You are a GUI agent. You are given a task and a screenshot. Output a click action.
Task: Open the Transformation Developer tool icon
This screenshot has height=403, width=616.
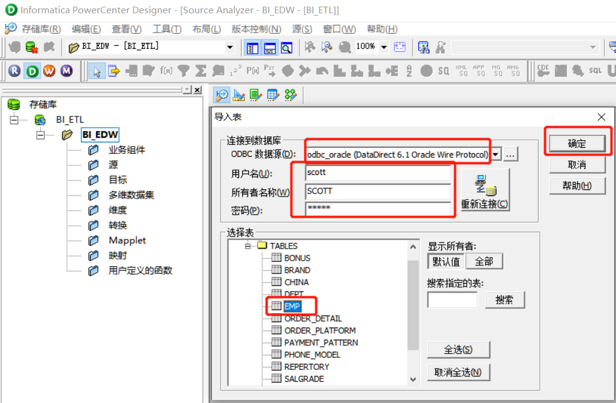tap(255, 95)
